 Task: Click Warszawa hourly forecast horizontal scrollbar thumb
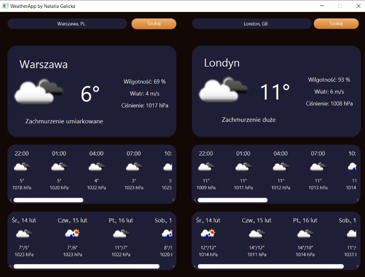pyautogui.click(x=48, y=200)
